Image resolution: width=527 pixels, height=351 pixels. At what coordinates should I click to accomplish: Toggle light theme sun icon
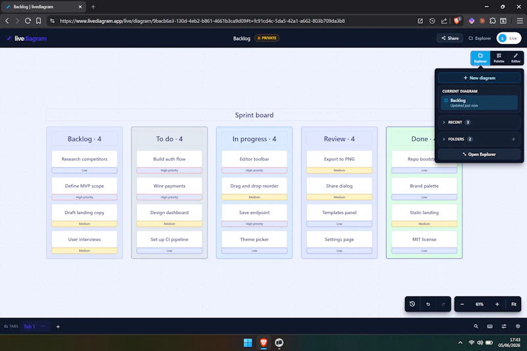pyautogui.click(x=518, y=326)
